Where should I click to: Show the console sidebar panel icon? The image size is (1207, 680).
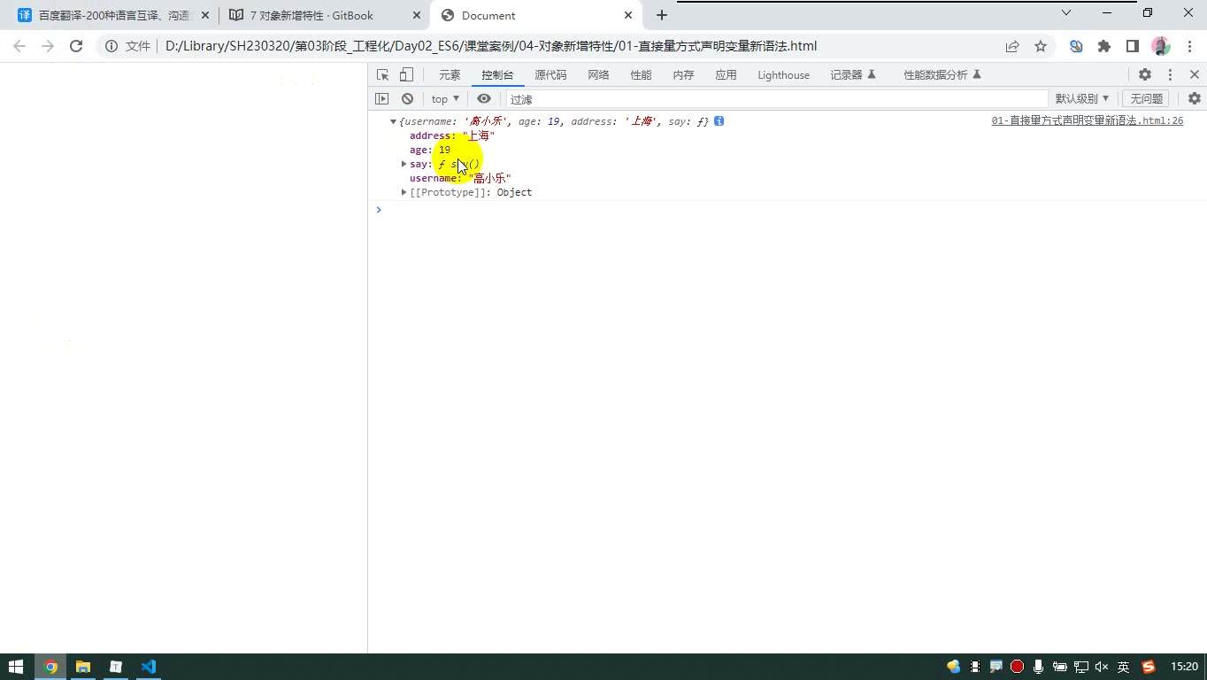pos(382,99)
